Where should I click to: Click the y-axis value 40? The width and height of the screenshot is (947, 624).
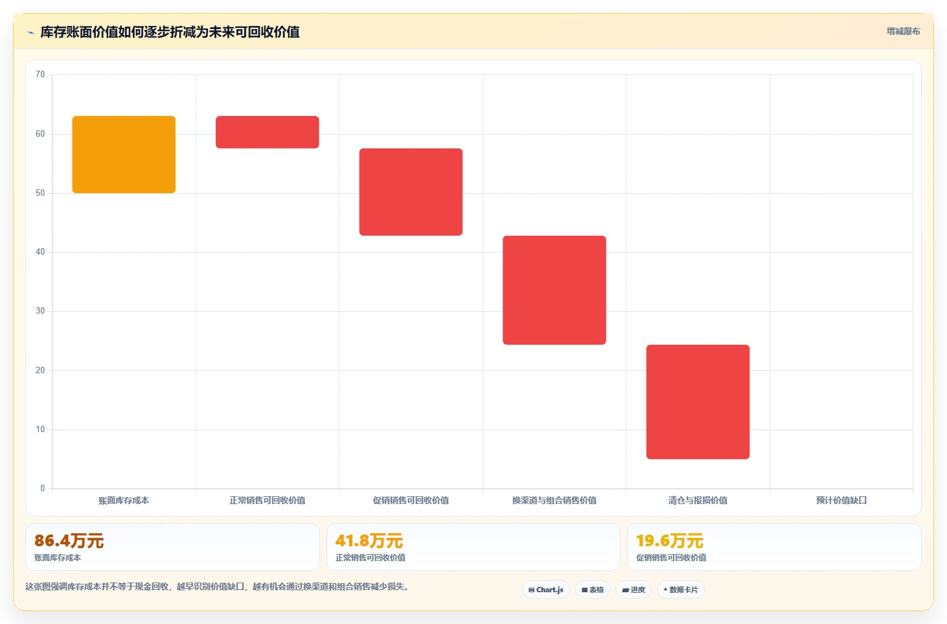(x=40, y=252)
